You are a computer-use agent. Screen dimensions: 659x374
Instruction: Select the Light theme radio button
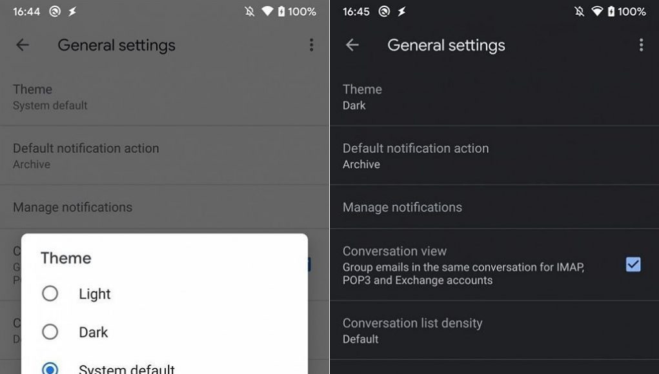50,293
